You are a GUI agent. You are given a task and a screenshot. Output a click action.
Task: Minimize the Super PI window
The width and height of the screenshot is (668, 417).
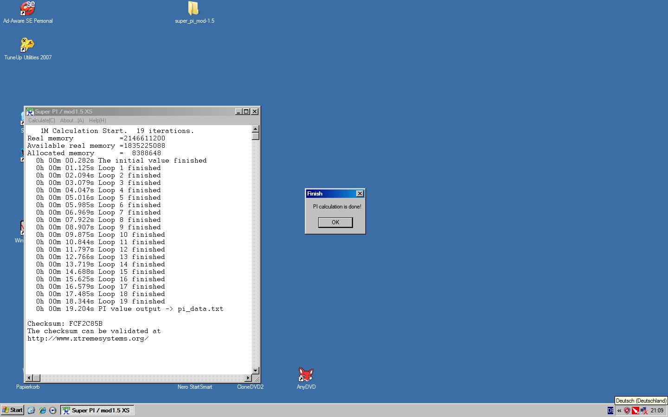(x=238, y=112)
